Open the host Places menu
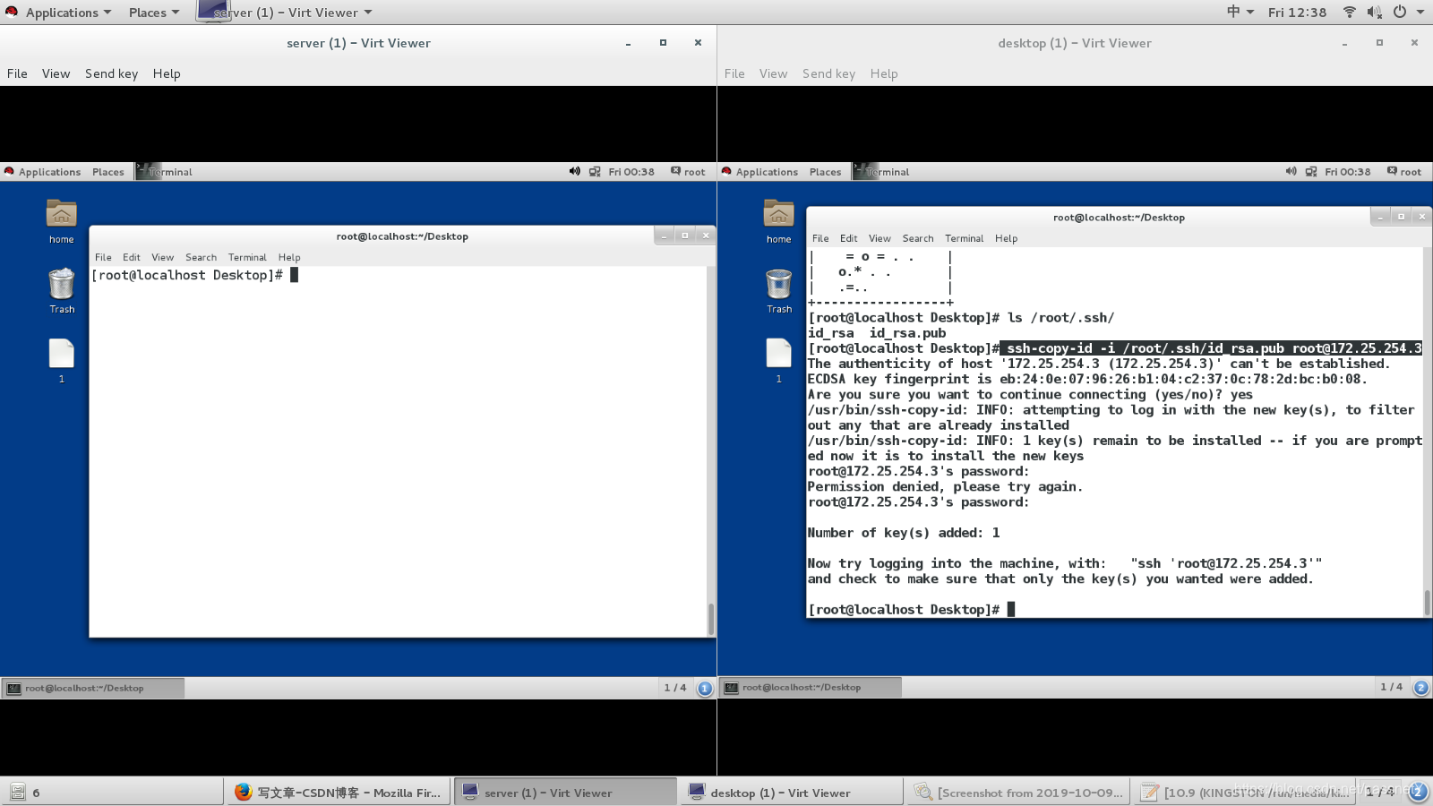The height and width of the screenshot is (806, 1433). tap(153, 13)
